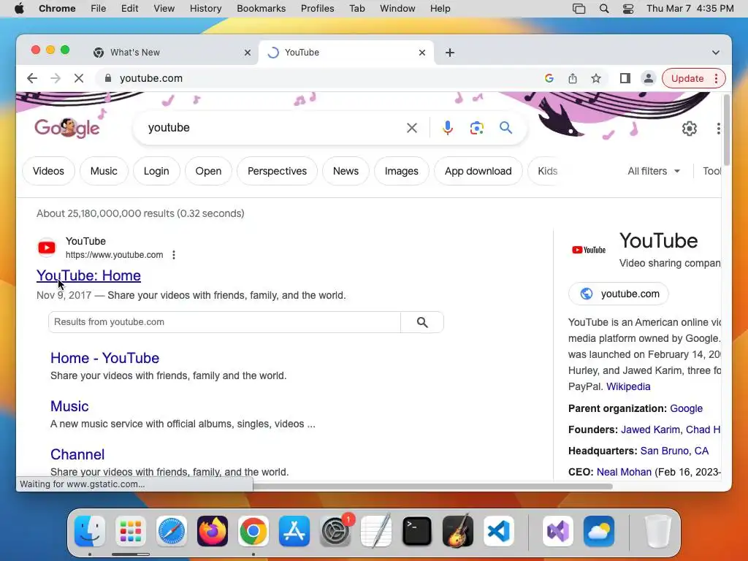Viewport: 748px width, 561px height.
Task: Select the App download chip
Action: (x=478, y=171)
